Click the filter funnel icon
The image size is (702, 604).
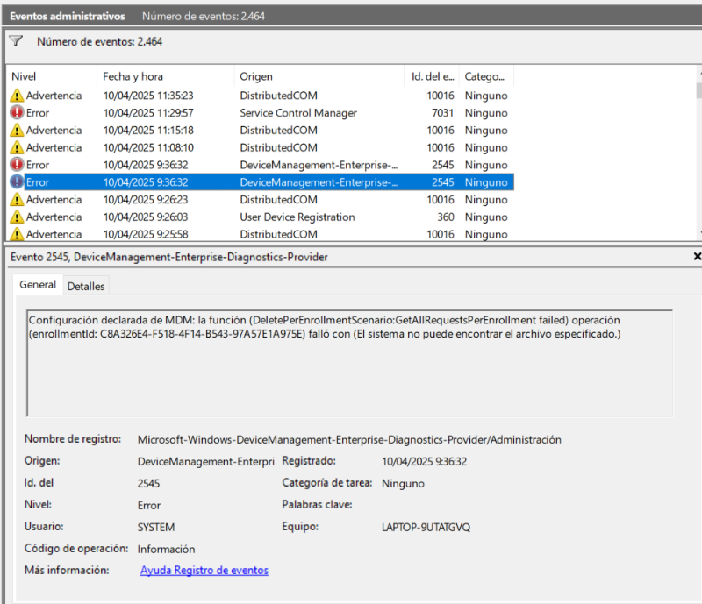16,41
